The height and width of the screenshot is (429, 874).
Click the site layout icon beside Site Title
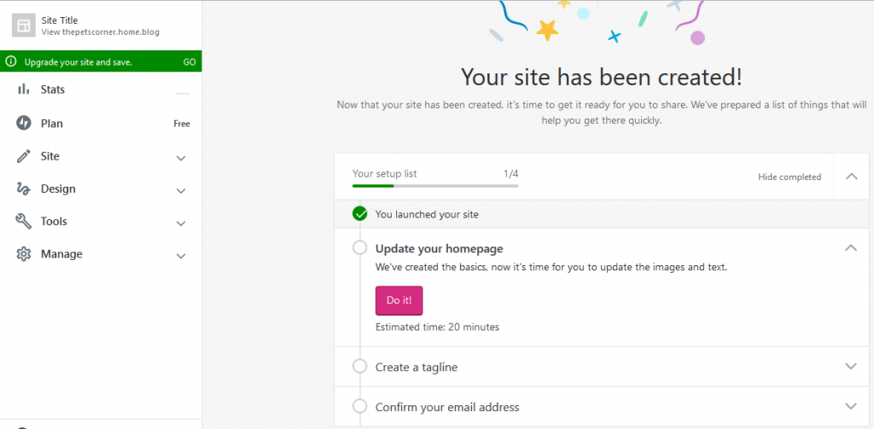(23, 26)
